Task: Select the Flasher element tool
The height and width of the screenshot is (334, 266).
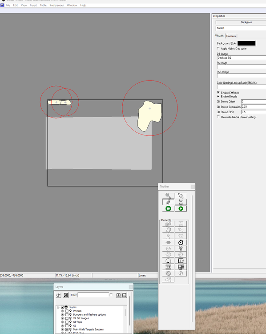Action: pyautogui.click(x=181, y=273)
